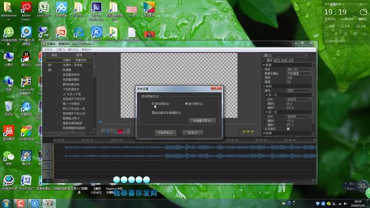Click the blue marker icon under the preview
The width and height of the screenshot is (370, 208).
101,122
